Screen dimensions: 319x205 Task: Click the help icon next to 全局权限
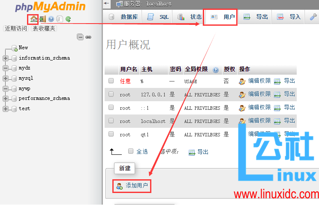point(216,69)
